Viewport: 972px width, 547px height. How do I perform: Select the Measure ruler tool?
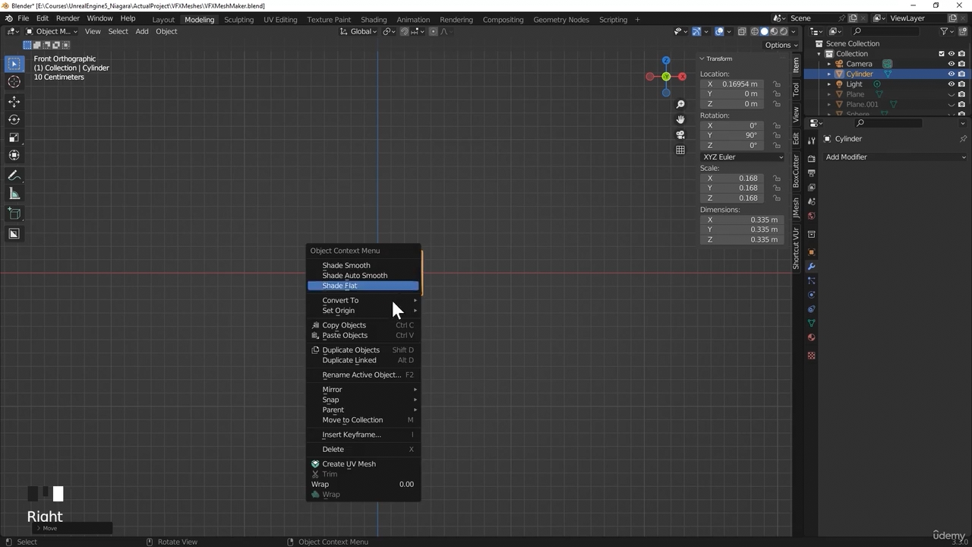14,194
